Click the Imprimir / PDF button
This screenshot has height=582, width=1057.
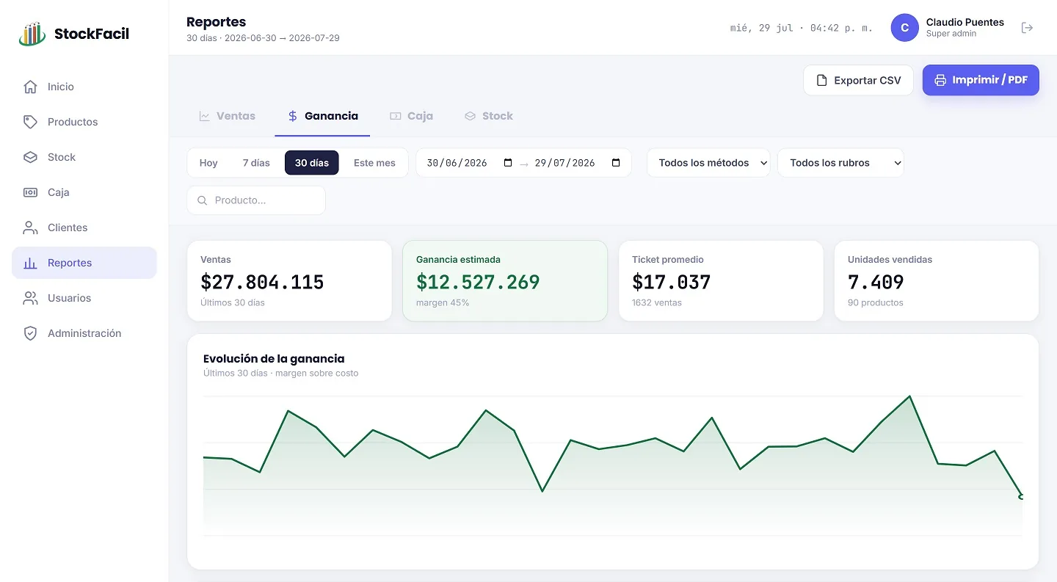(x=981, y=80)
